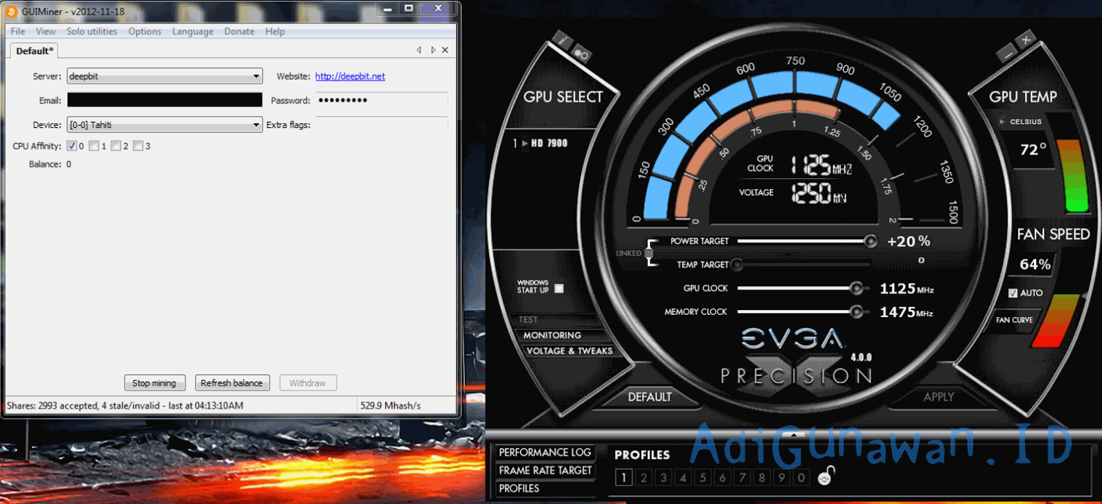
Task: Select profile slot 0
Action: point(801,477)
